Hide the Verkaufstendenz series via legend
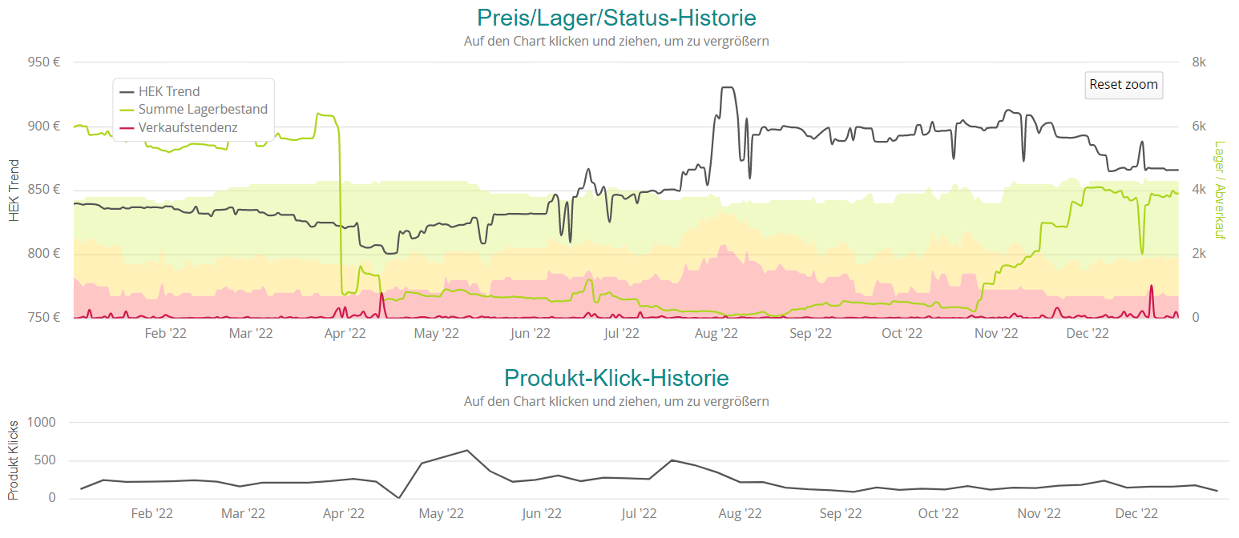The width and height of the screenshot is (1239, 538). [x=188, y=127]
